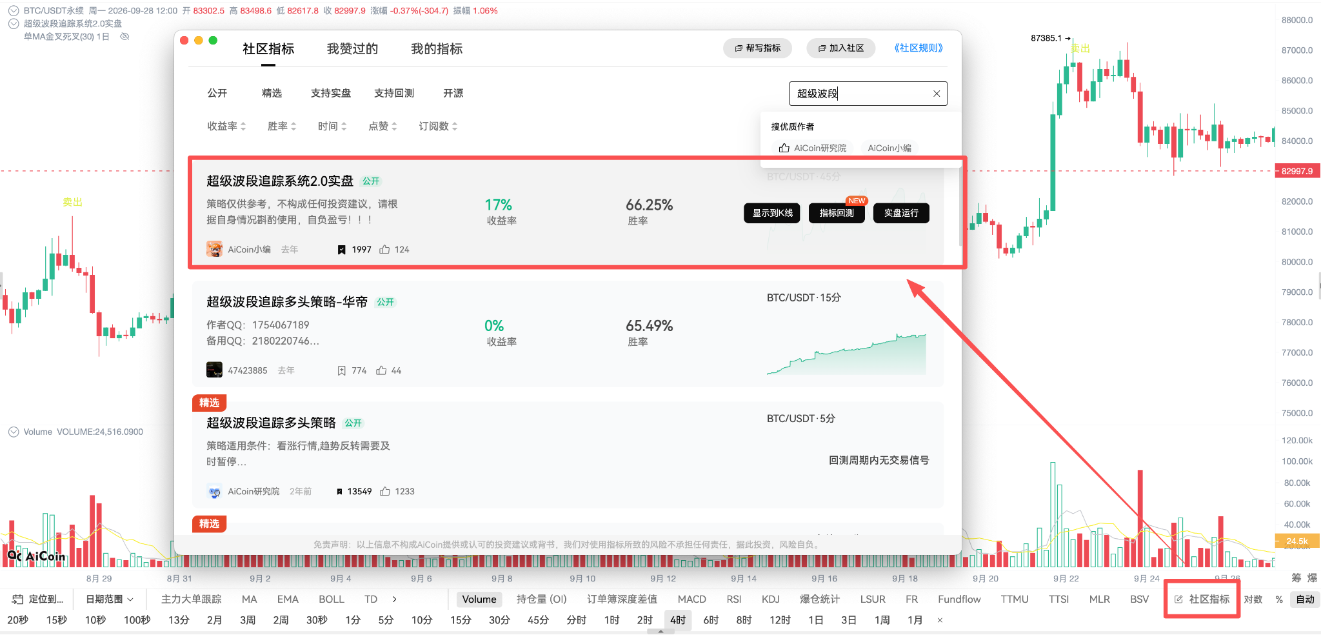
Task: Filter by 支持回测
Action: pos(394,93)
